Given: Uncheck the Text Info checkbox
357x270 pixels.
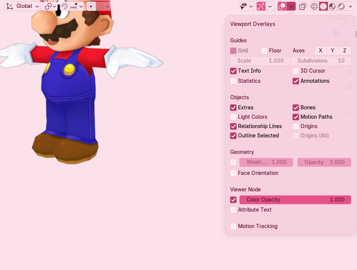Looking at the screenshot, I should pos(233,71).
